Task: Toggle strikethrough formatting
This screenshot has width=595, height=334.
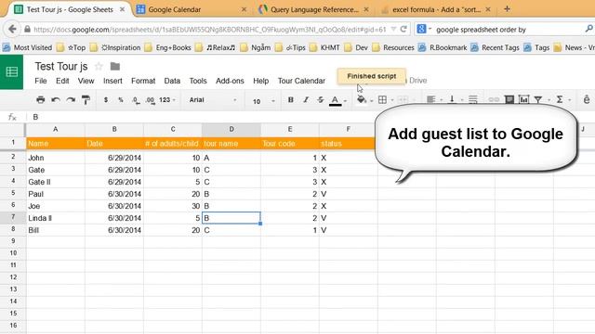Action: pos(320,100)
